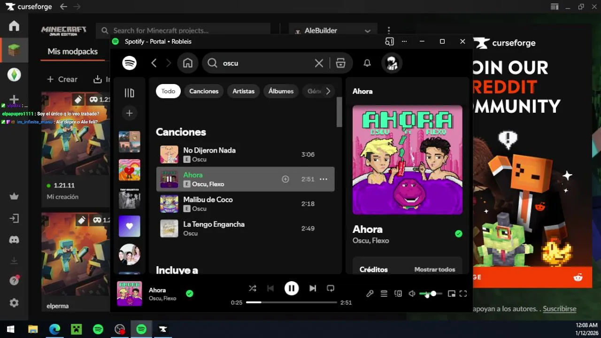Go back with Spotify's left arrow
The width and height of the screenshot is (601, 338).
coord(154,63)
